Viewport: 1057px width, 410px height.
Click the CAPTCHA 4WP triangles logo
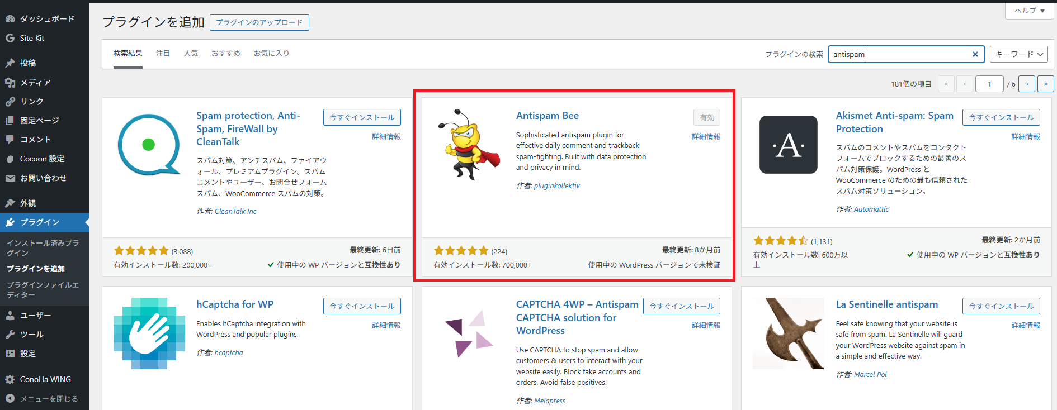(469, 333)
